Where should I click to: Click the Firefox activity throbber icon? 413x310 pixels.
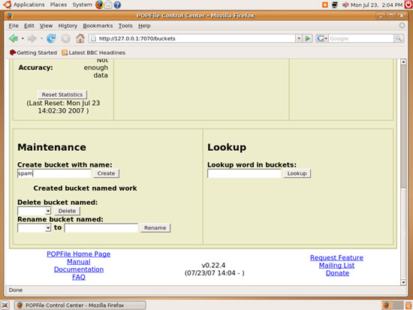tap(402, 26)
